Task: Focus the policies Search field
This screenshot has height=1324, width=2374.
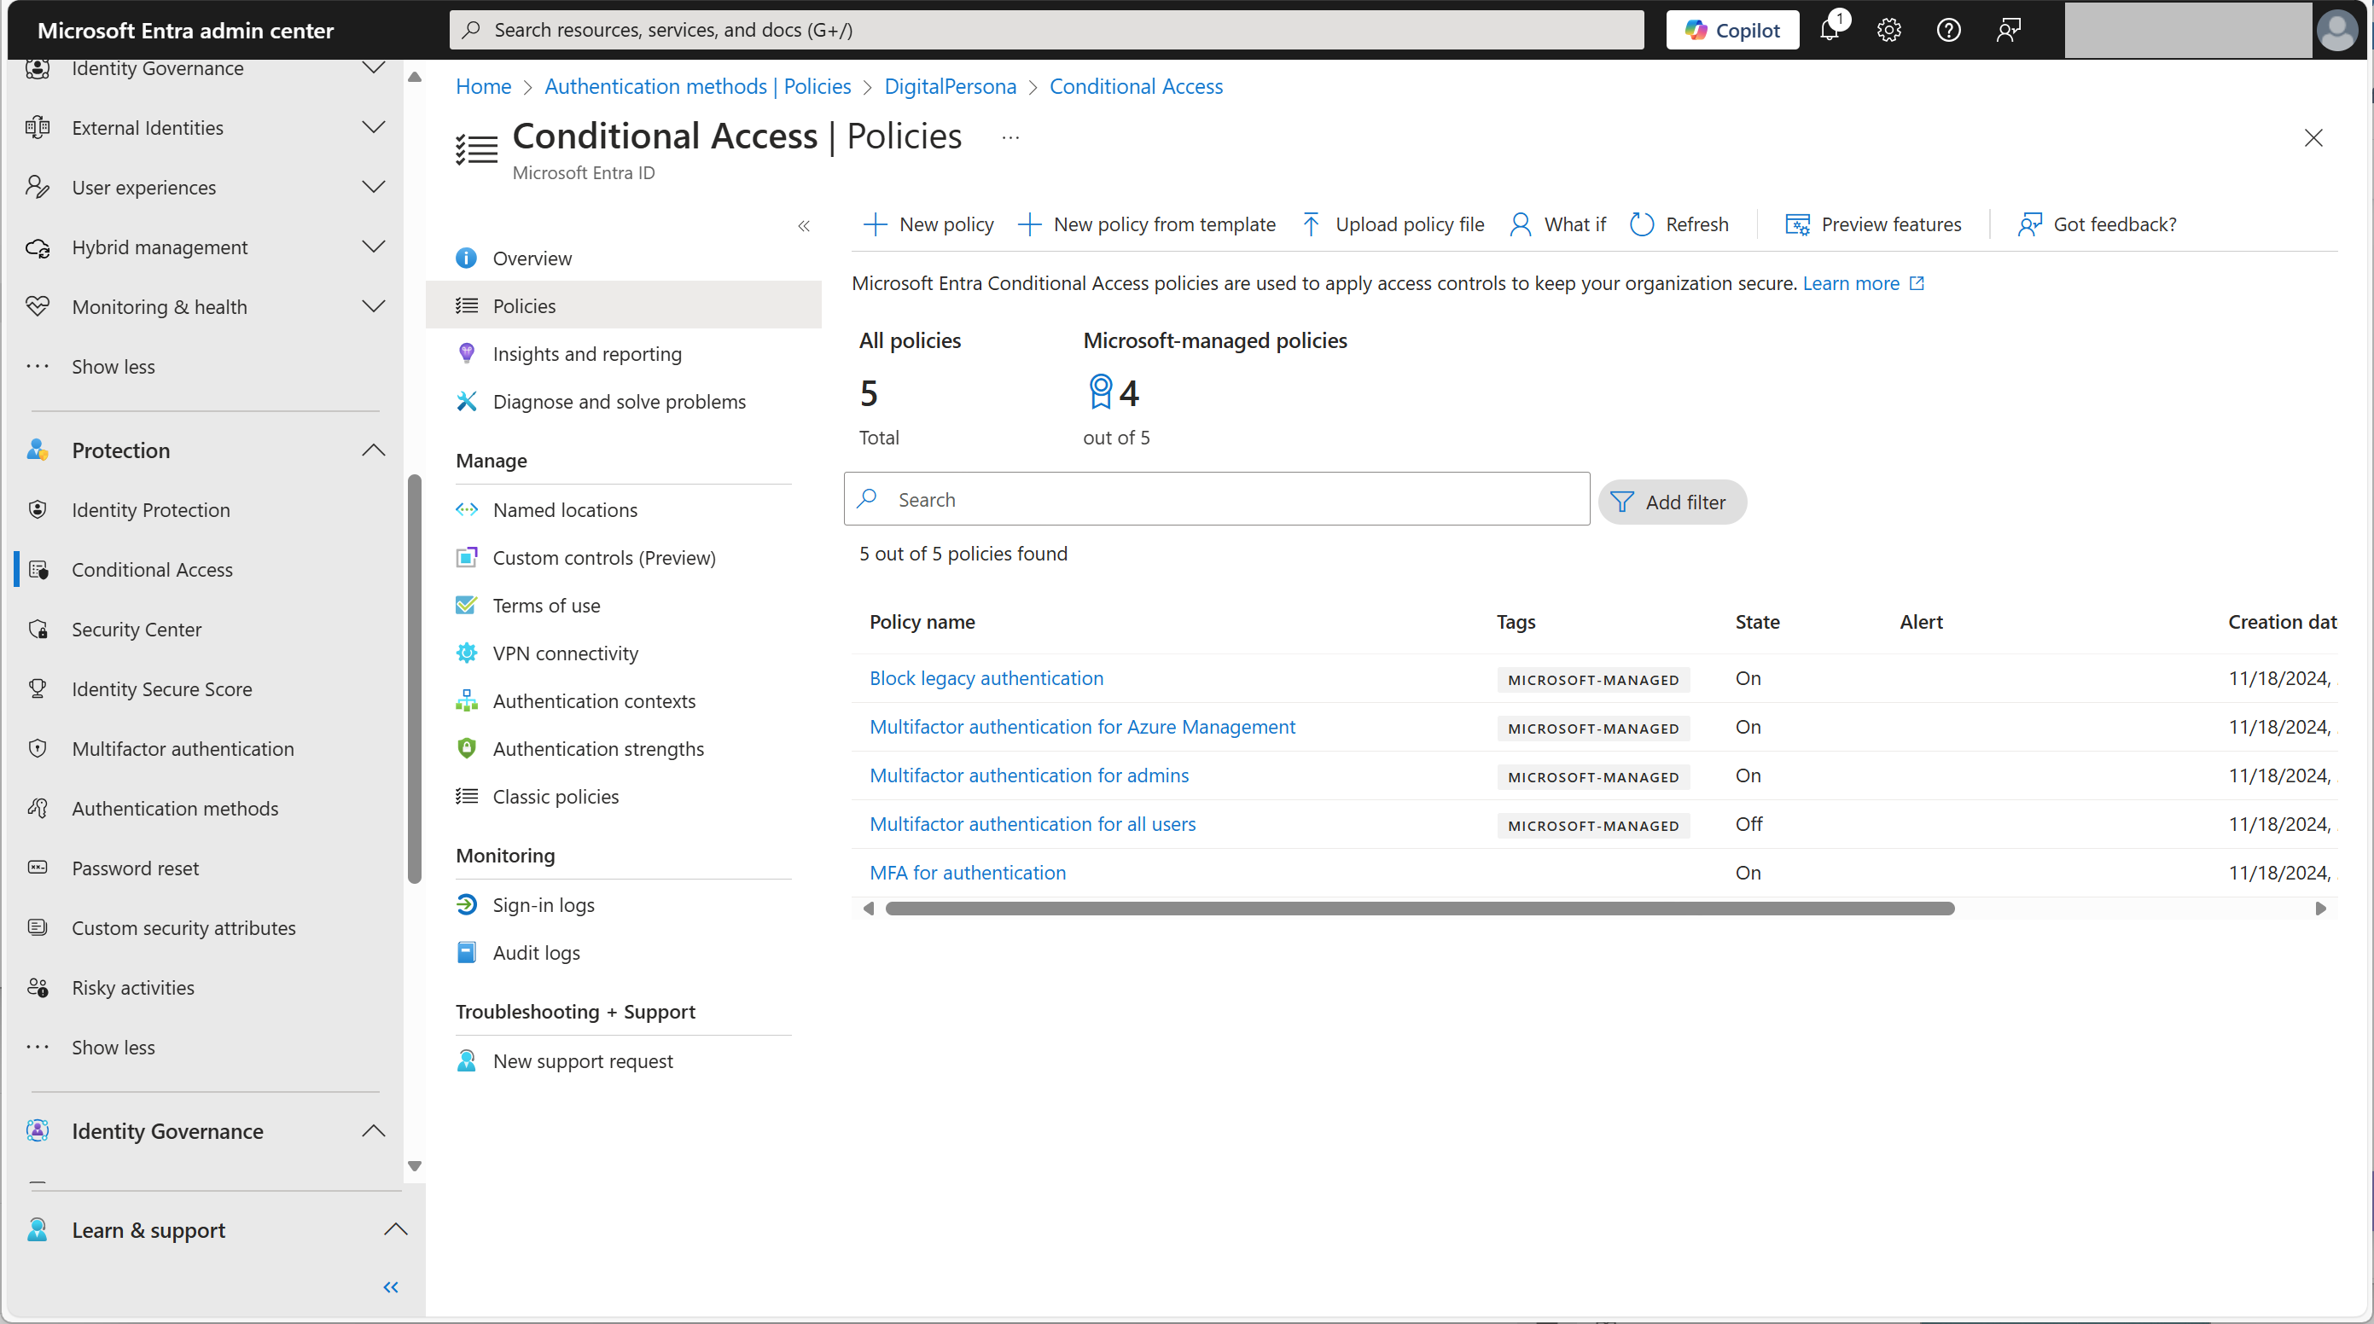Action: 1217,499
